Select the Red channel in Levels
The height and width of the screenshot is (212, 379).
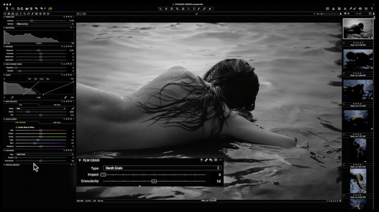click(x=36, y=79)
